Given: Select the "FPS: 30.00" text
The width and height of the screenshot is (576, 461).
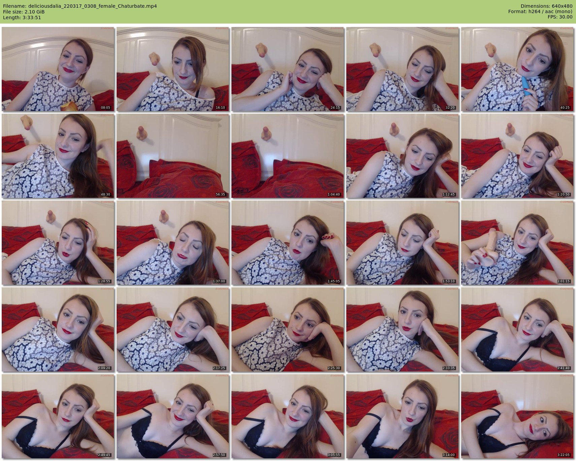Looking at the screenshot, I should (x=560, y=17).
